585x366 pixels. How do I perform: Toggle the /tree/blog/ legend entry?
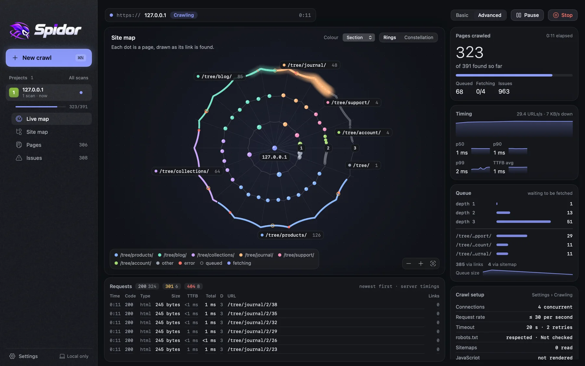(x=172, y=255)
